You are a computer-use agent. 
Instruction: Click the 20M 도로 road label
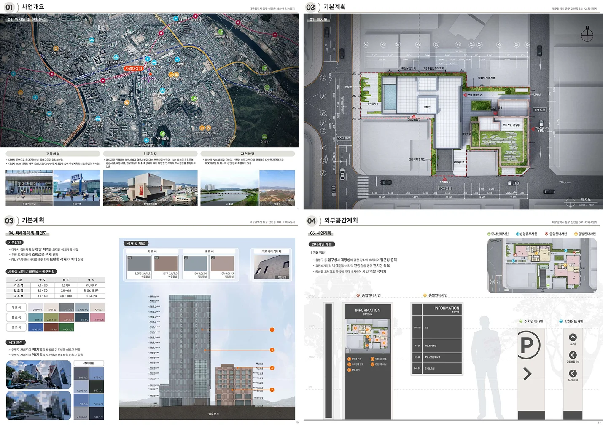pos(344,138)
